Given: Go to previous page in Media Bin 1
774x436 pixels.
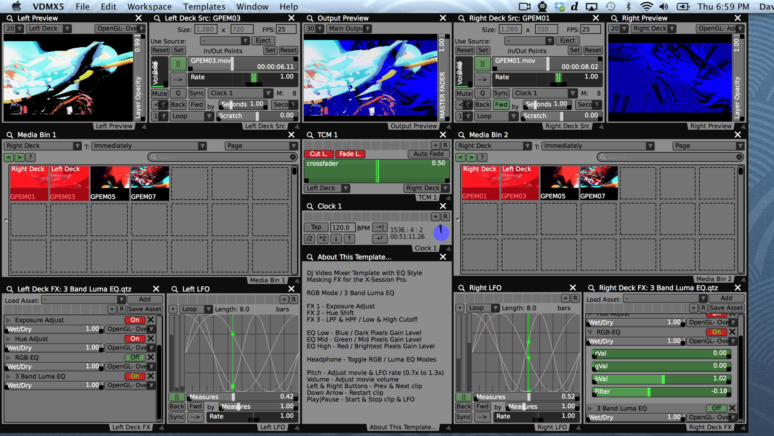Looking at the screenshot, I should 9,157.
